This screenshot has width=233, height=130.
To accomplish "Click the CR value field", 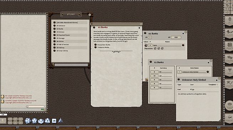I will coord(150,37).
